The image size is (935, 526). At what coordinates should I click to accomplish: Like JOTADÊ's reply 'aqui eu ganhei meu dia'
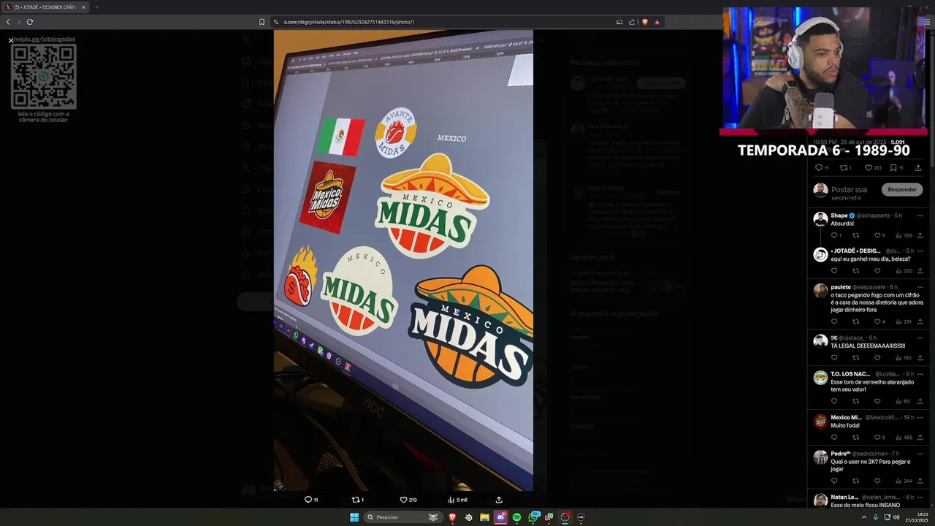tap(877, 270)
